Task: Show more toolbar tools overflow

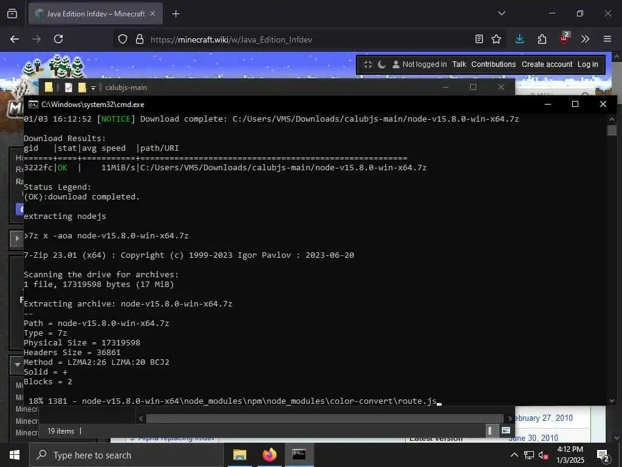Action: click(585, 39)
